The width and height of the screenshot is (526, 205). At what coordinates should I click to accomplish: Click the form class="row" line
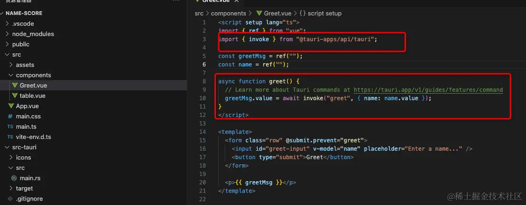point(296,140)
